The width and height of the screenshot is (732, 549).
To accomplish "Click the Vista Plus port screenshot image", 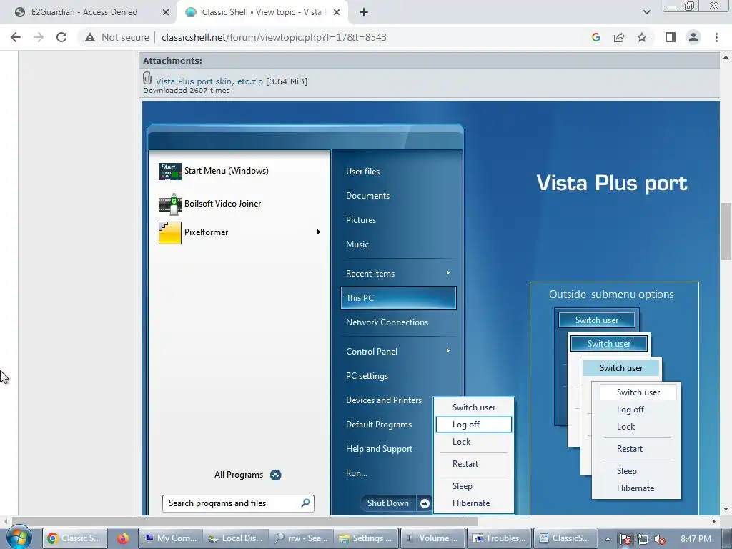I will 430,308.
